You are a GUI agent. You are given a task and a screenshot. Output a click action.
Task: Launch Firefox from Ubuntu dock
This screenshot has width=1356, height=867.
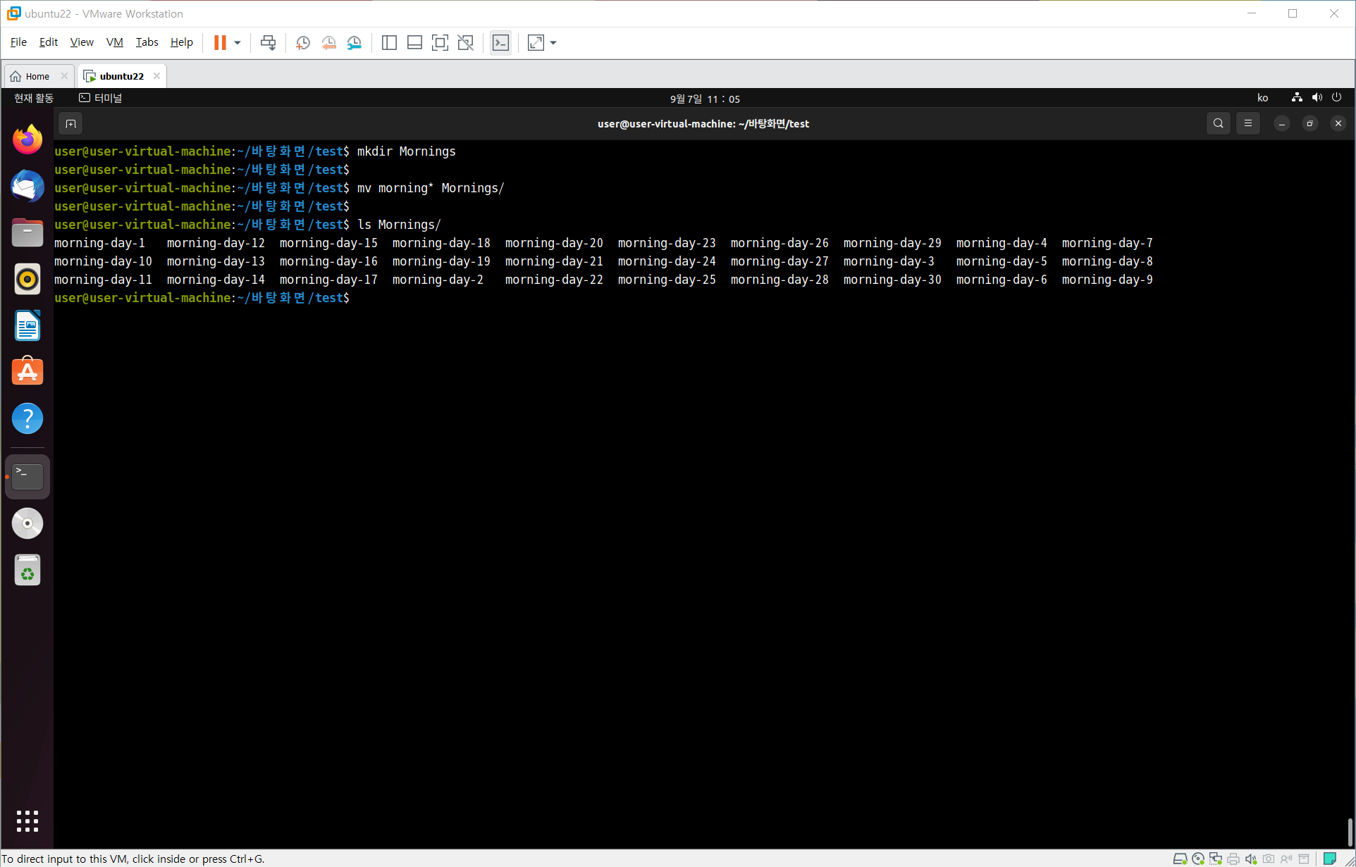27,139
